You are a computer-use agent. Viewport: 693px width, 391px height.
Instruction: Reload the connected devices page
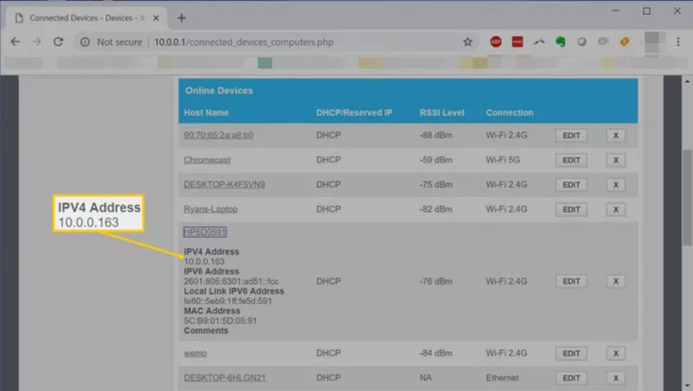point(58,42)
